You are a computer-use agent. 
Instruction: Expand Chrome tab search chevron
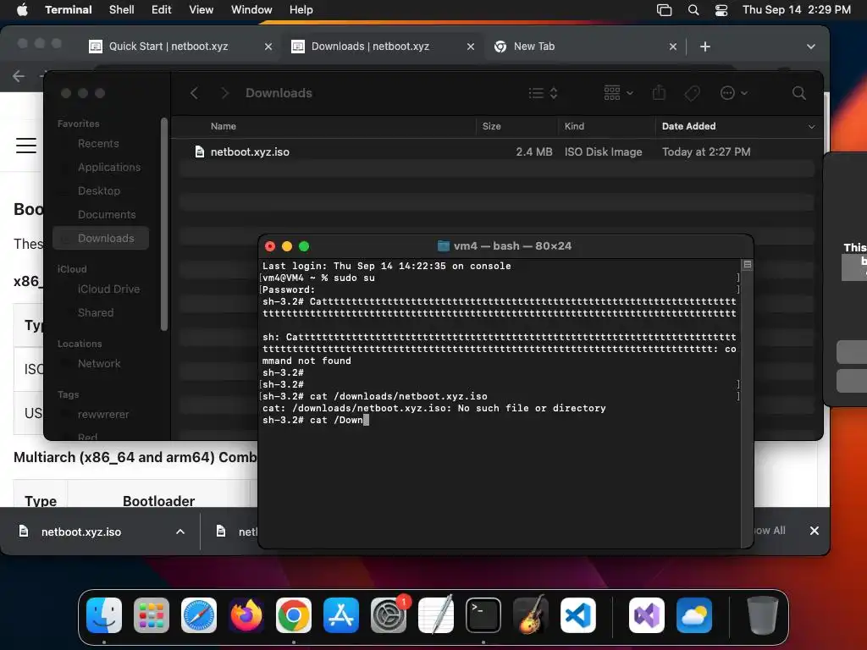click(x=810, y=47)
